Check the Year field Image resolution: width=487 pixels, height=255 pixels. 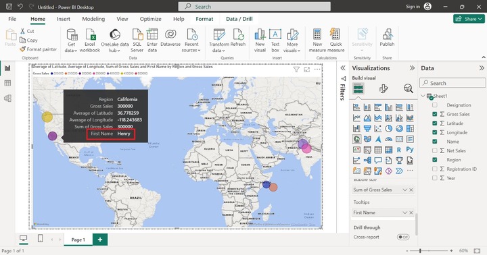(x=435, y=178)
